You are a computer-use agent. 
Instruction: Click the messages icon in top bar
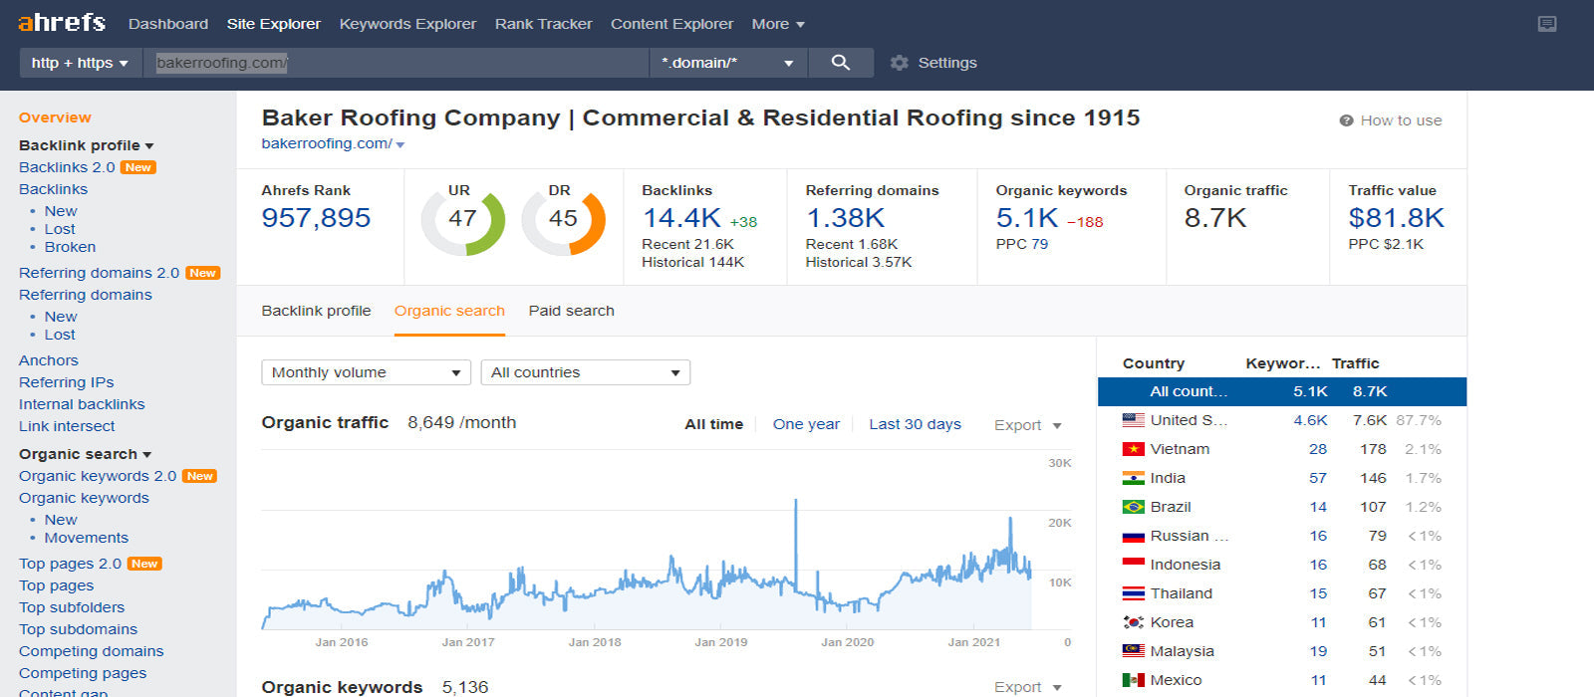point(1547,24)
